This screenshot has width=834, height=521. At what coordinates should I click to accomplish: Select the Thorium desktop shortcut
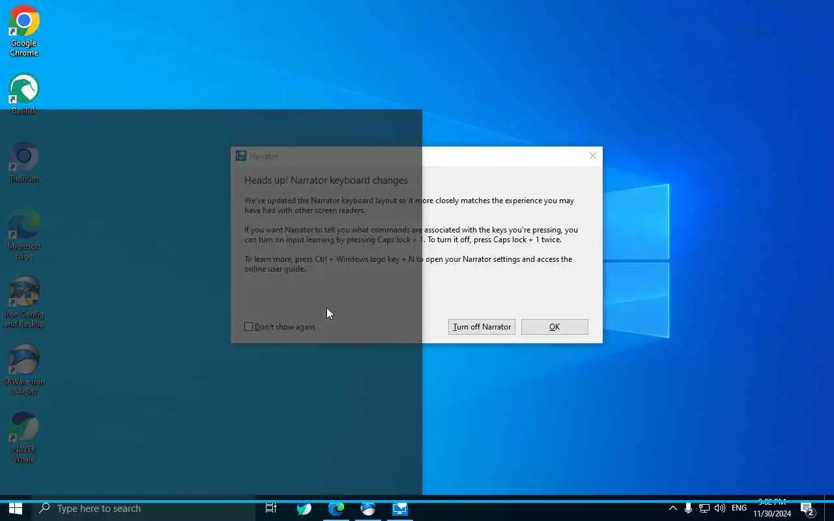click(x=24, y=162)
